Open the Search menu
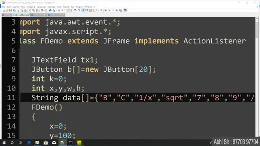This screenshot has height=146, width=260. [15, 7]
